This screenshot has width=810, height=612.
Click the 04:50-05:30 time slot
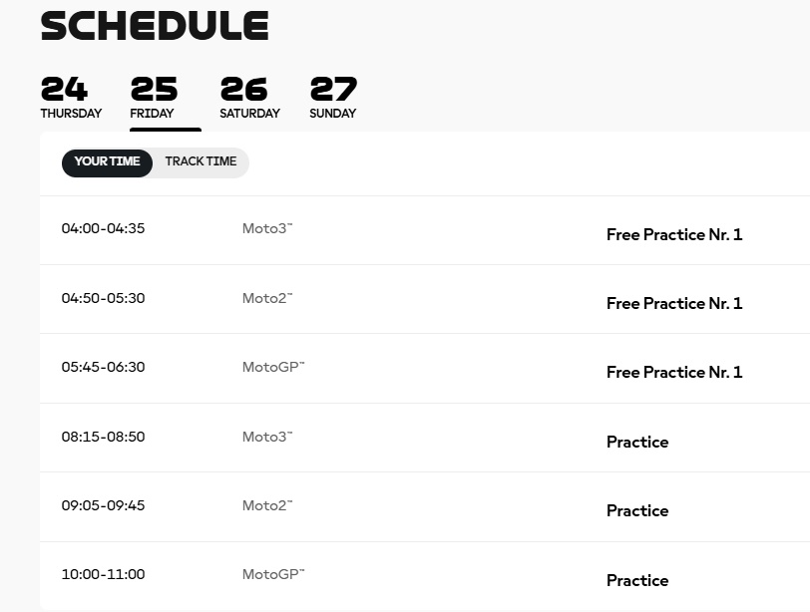[x=103, y=298]
